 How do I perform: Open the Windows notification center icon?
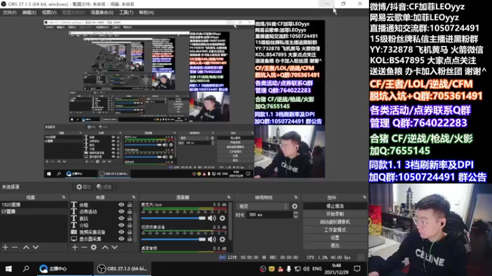[357, 269]
